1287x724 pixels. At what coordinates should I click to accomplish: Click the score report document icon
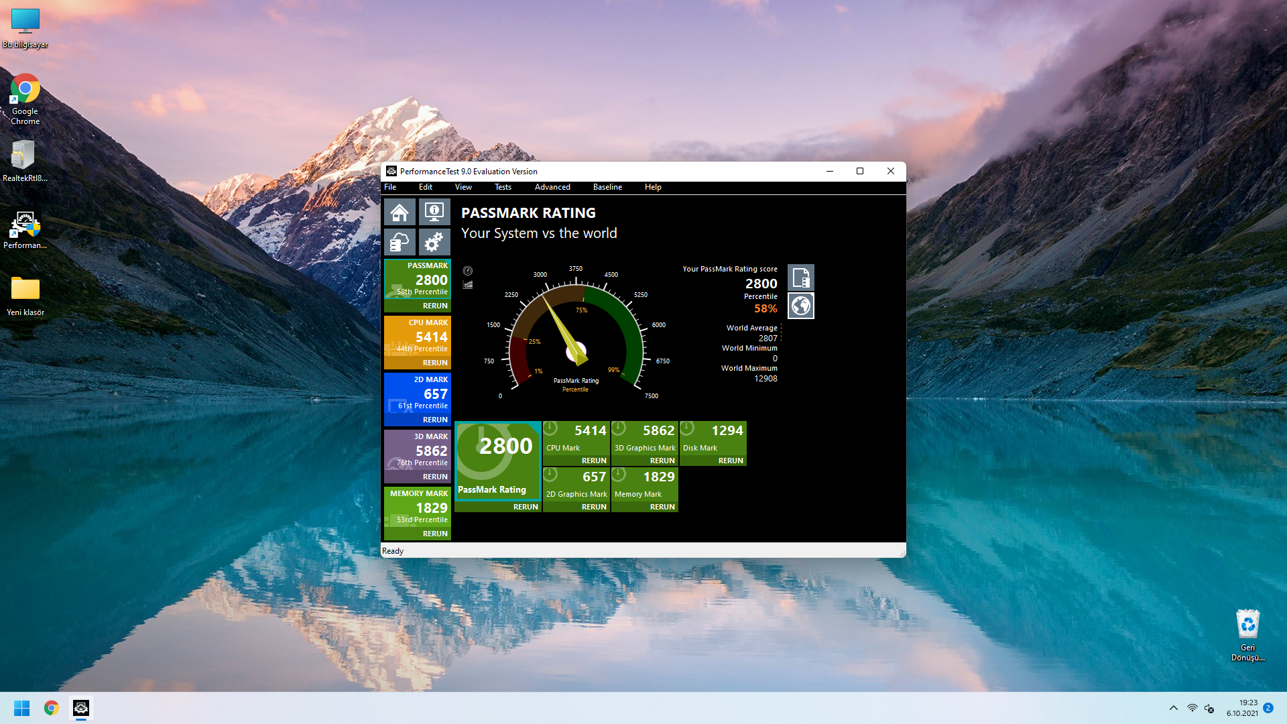(x=800, y=278)
